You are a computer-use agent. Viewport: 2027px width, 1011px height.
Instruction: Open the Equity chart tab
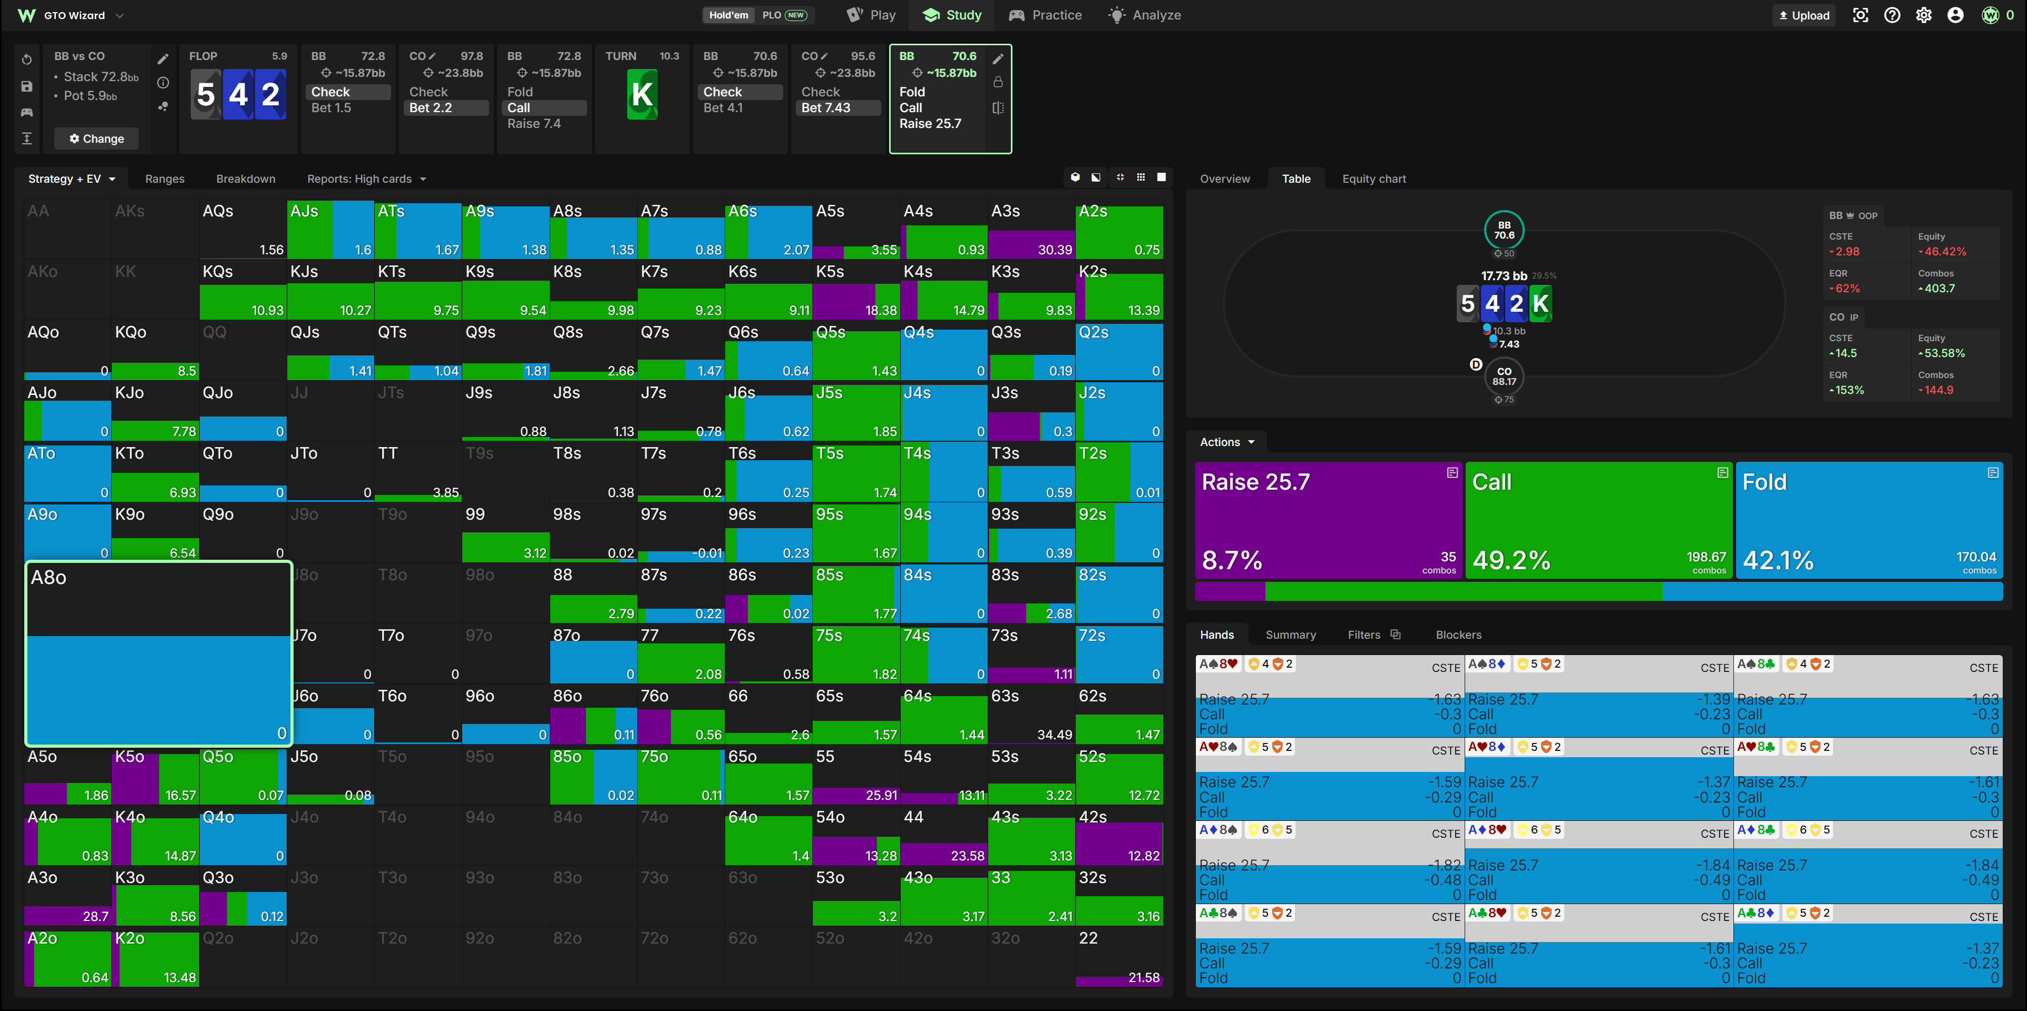[x=1374, y=179]
